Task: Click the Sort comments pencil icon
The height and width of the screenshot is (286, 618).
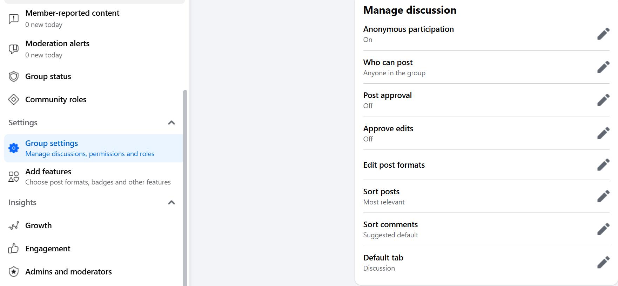Action: point(603,229)
